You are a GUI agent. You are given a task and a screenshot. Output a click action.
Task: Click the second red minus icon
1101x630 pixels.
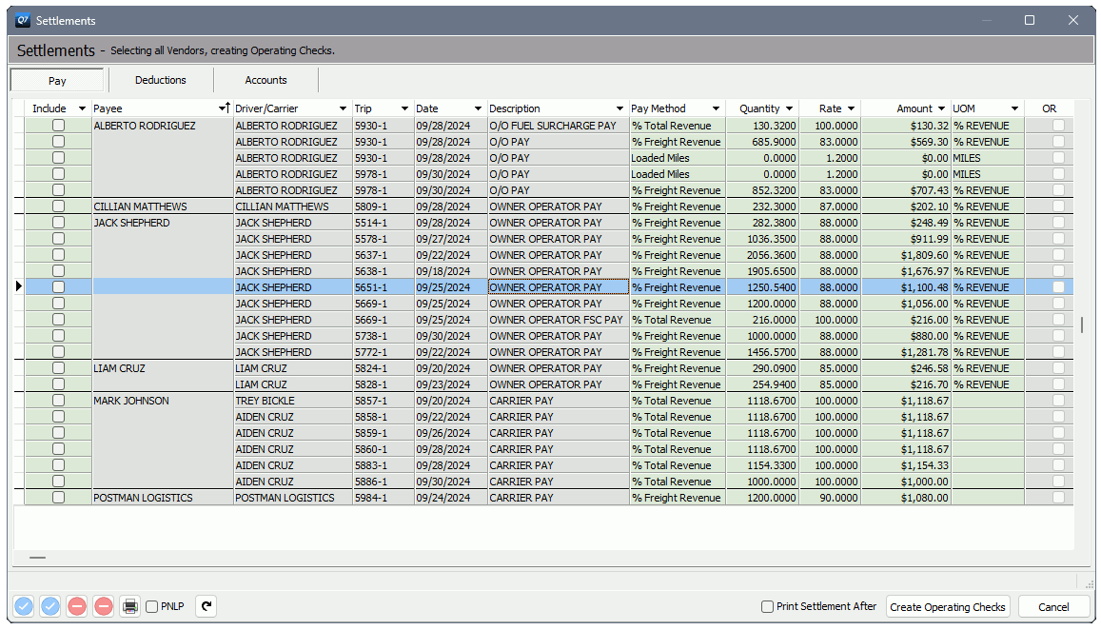pos(103,606)
